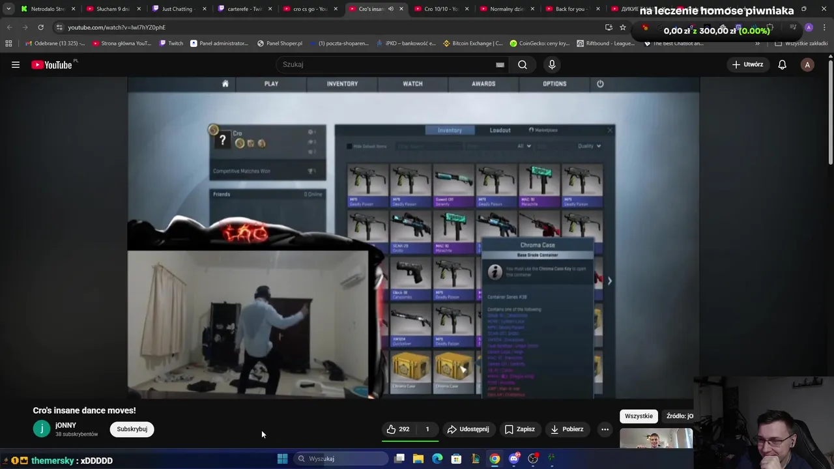Image resolution: width=834 pixels, height=469 pixels.
Task: Focus the Szukaj search input field
Action: click(x=388, y=64)
